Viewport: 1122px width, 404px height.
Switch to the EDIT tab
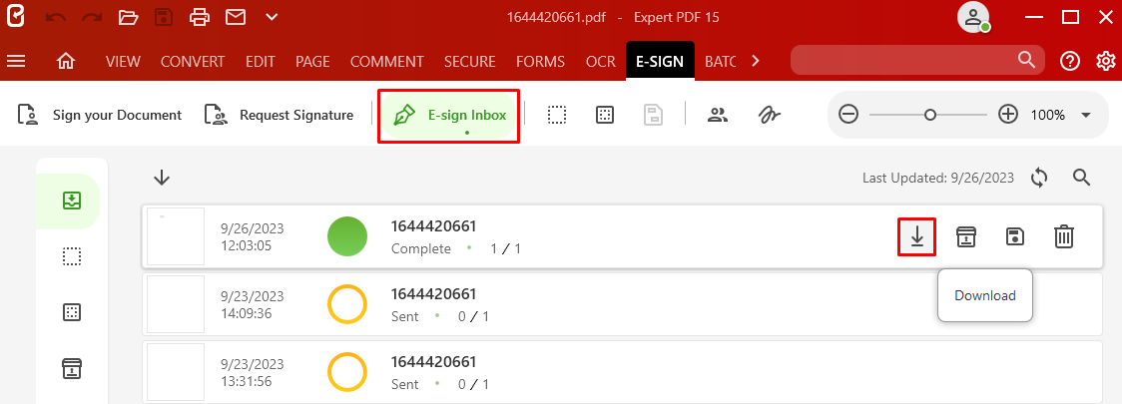click(x=261, y=62)
